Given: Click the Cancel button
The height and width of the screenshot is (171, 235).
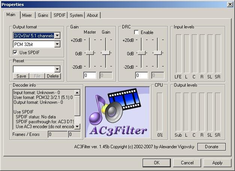Looking at the screenshot, I should pos(187,163).
